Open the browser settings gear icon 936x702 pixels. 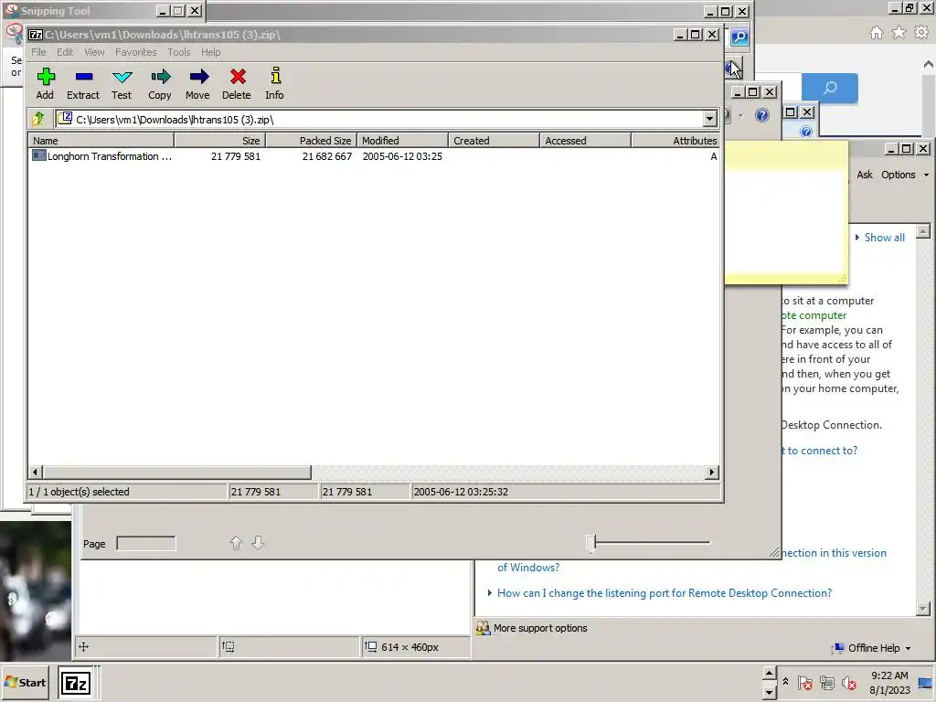[x=921, y=33]
